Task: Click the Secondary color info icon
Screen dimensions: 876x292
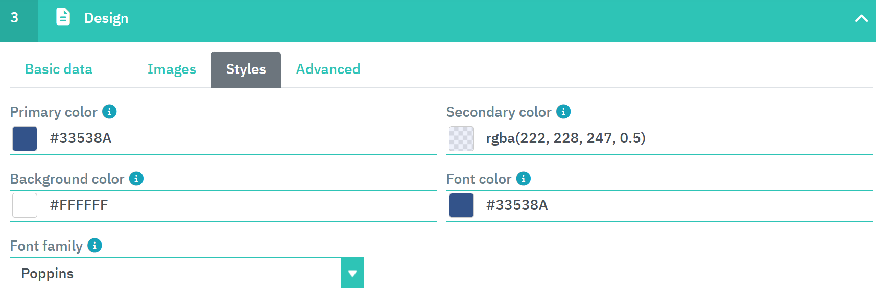Action: [563, 111]
